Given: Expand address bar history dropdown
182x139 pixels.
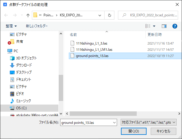Looking at the screenshot, I should pos(100,15).
